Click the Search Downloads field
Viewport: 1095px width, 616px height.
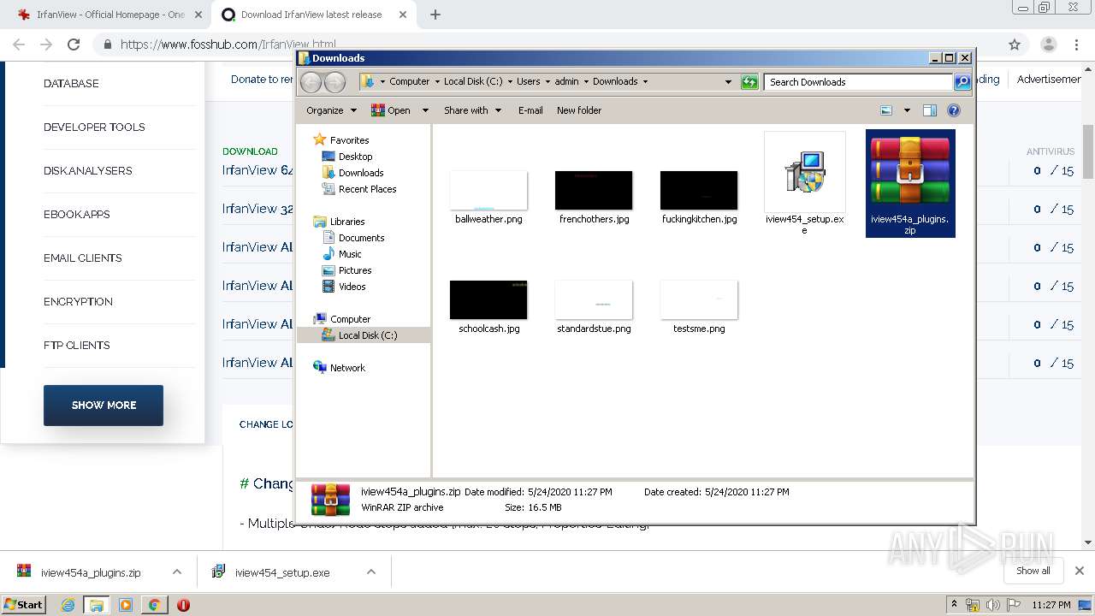tap(858, 82)
